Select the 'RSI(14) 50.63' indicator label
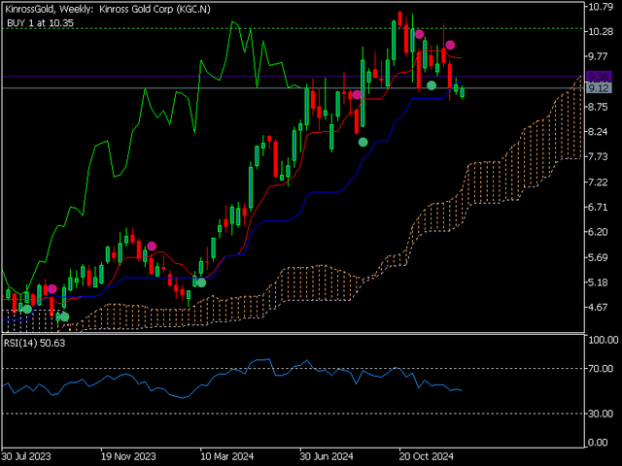This screenshot has height=466, width=622. [35, 343]
